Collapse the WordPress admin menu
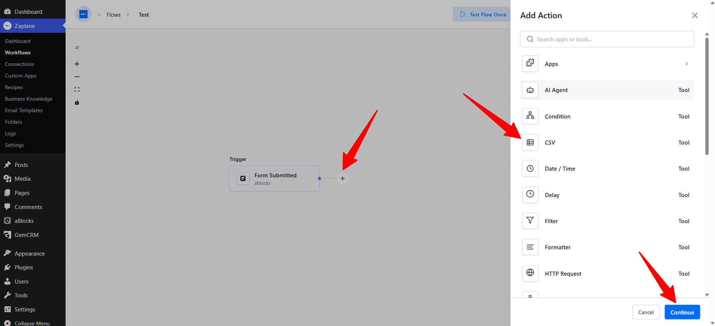This screenshot has height=326, width=715. pos(32,323)
